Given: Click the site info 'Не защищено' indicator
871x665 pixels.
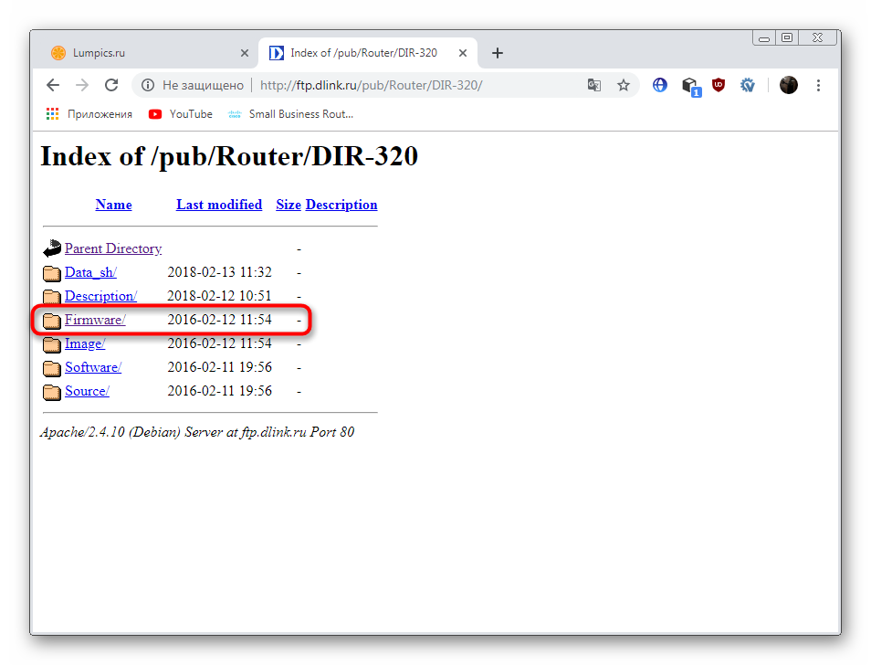Looking at the screenshot, I should (194, 85).
